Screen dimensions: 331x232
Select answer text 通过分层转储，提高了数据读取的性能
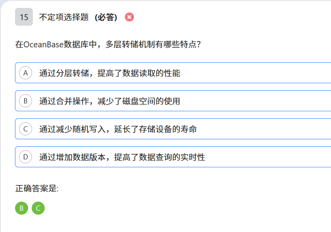click(x=110, y=73)
